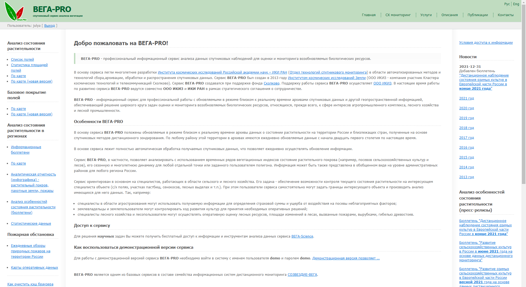Open the Услуги menu item
Viewport: 526px width, 287px height.
click(426, 15)
